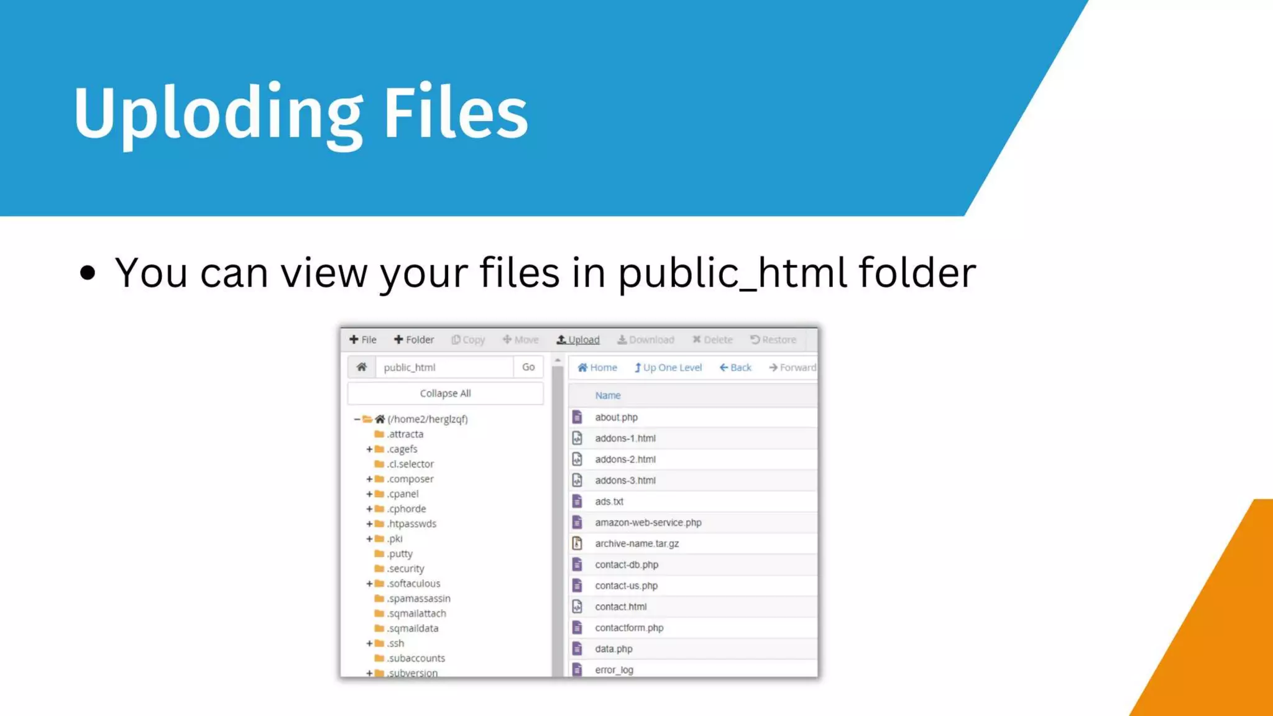This screenshot has width=1273, height=716.
Task: Click the public_html path input field
Action: coord(444,367)
